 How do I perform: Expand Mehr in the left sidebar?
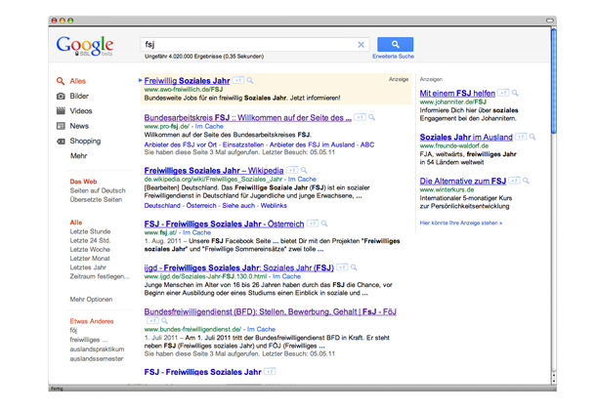tap(78, 155)
